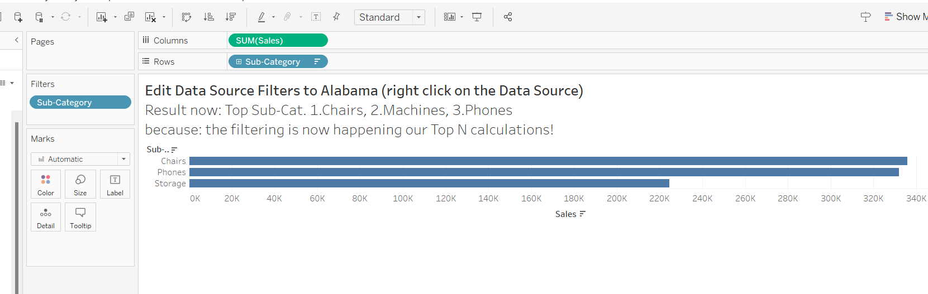928x294 pixels.
Task: Click the Share workbook icon
Action: 508,17
